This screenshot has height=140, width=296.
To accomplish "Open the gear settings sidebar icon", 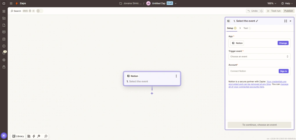I will (4, 60).
